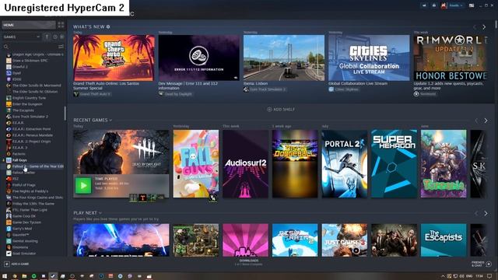Viewport: 498px width, 280px height.
Task: Open the GTA Online Los Santos Summer Special news
Action: click(x=114, y=58)
